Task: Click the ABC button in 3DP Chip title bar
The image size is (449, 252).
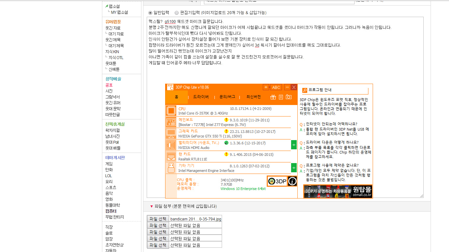Action: 276,87
